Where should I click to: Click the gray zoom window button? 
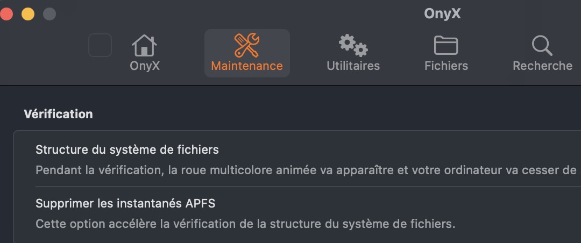[49, 14]
